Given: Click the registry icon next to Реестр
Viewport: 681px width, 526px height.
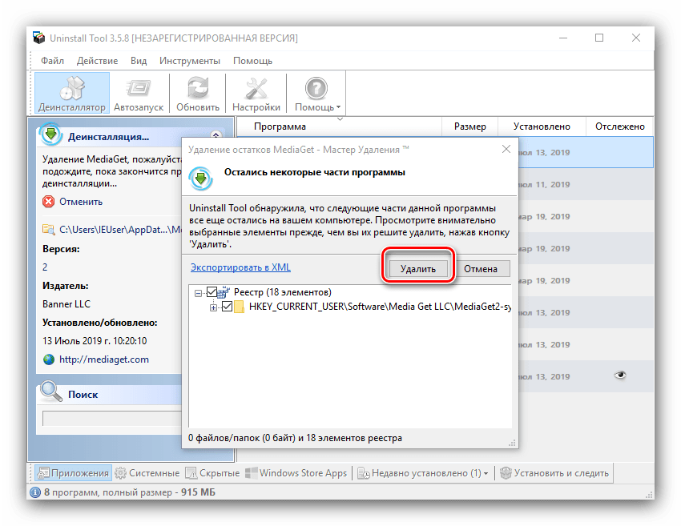Looking at the screenshot, I should pyautogui.click(x=224, y=292).
